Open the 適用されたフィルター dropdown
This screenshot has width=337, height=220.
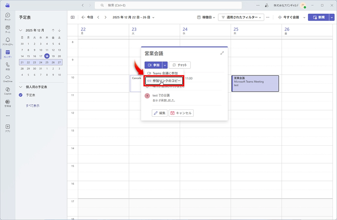coord(241,17)
